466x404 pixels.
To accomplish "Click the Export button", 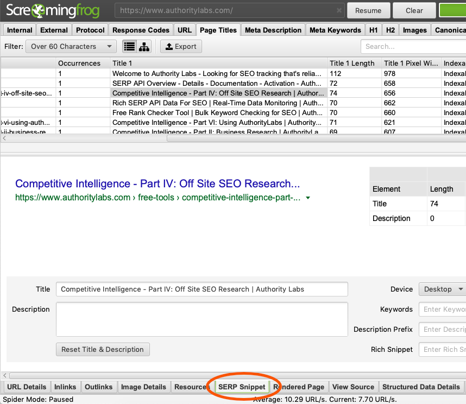I will coord(181,47).
